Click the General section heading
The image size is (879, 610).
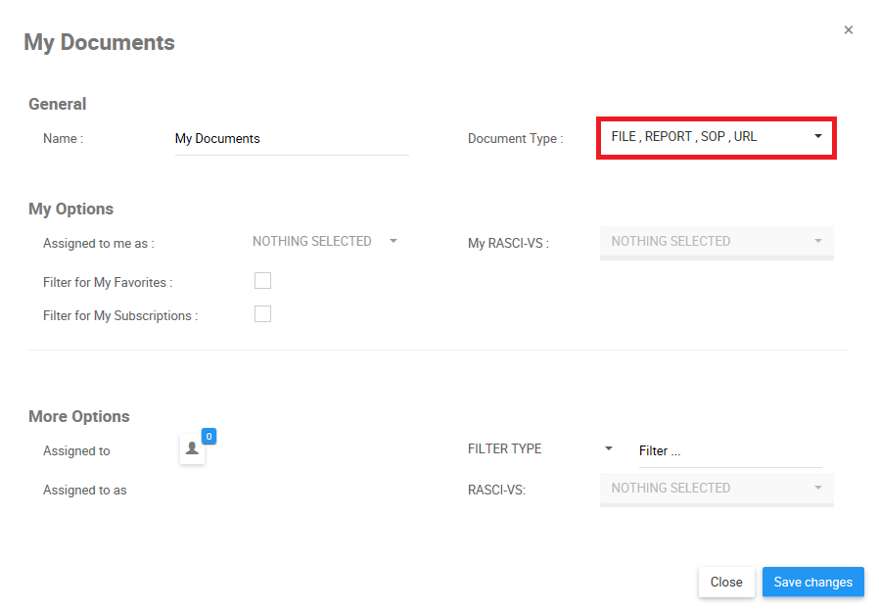pos(58,104)
